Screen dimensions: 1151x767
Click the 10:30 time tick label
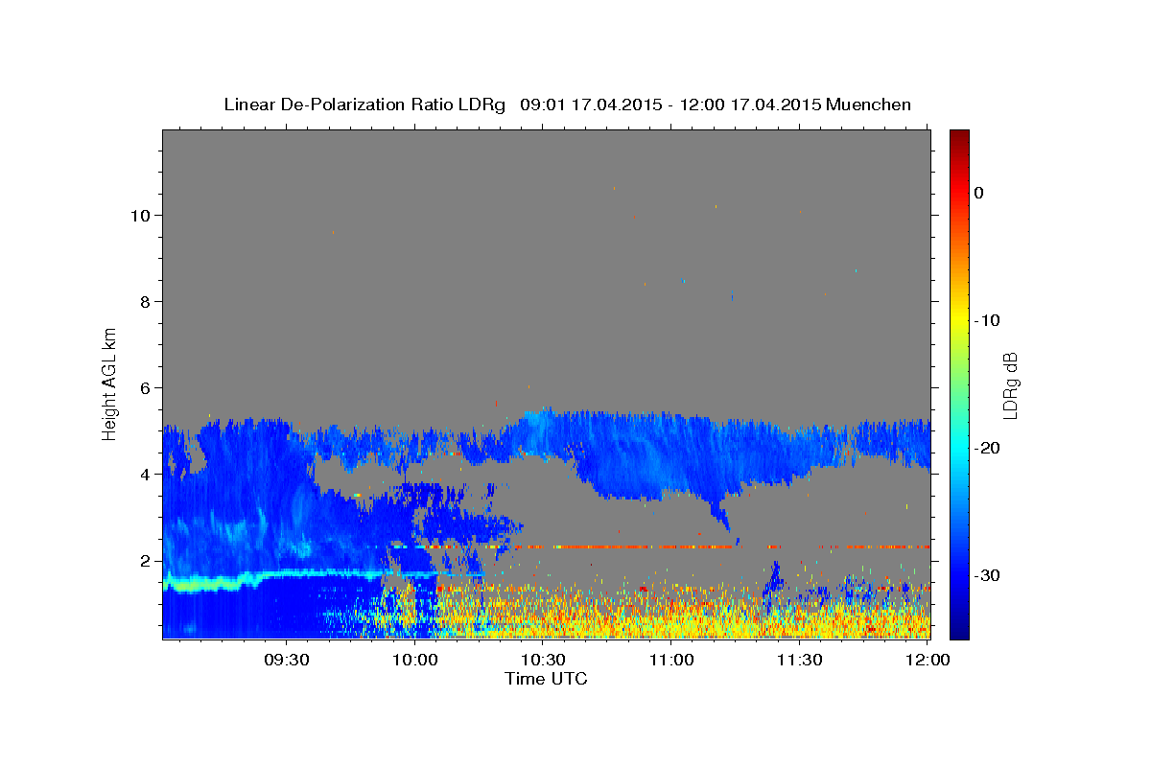tap(544, 661)
